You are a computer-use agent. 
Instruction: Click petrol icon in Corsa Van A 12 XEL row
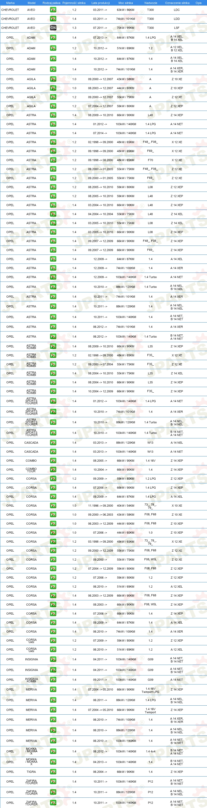[x=53, y=650]
